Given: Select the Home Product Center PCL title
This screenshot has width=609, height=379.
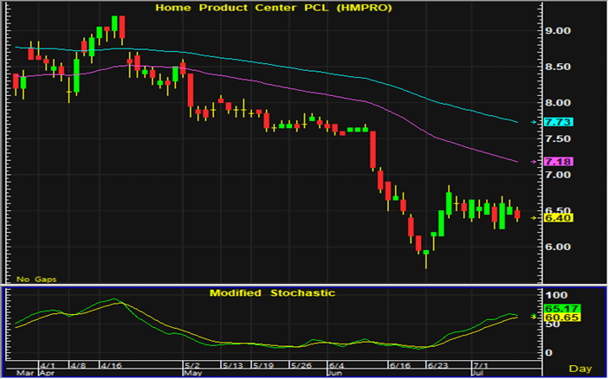Looking at the screenshot, I should click(272, 8).
